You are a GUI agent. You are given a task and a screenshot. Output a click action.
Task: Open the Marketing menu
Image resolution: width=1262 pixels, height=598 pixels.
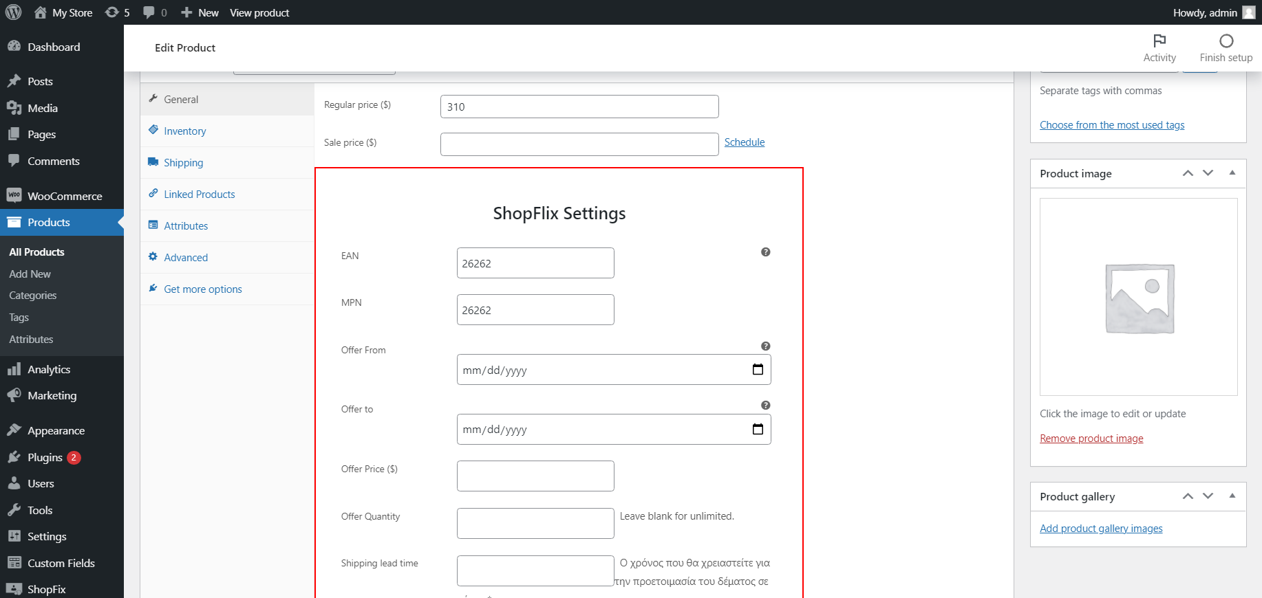pyautogui.click(x=62, y=395)
